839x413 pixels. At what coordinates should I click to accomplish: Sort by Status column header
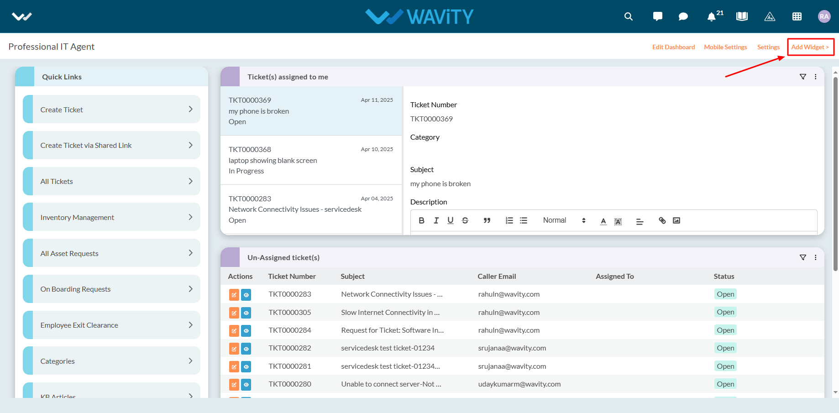point(724,276)
